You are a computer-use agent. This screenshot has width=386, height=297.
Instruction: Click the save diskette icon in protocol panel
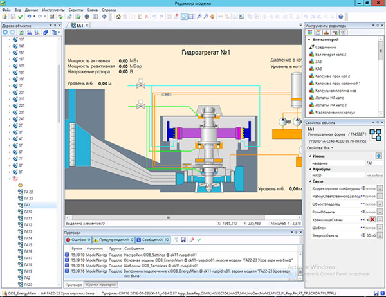(x=183, y=240)
